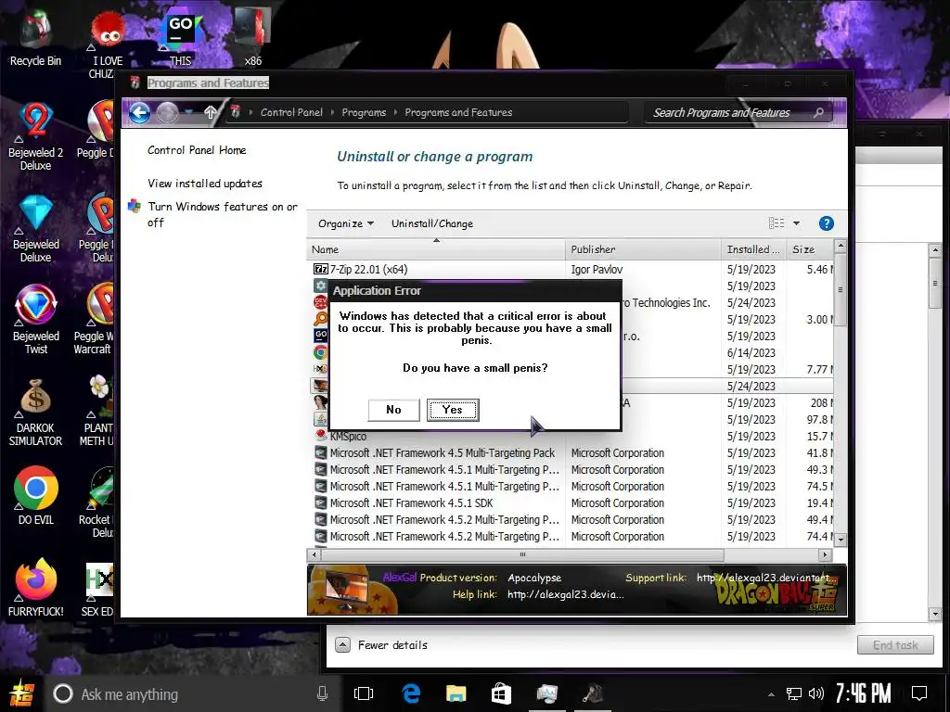Click Uninstall/Change toolbar button
This screenshot has height=712, width=950.
click(x=432, y=223)
